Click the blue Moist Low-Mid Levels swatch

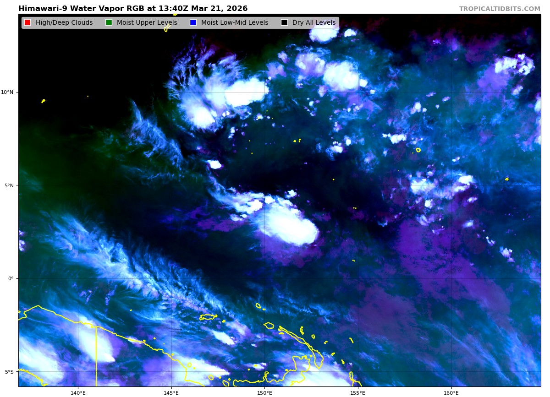pyautogui.click(x=193, y=22)
